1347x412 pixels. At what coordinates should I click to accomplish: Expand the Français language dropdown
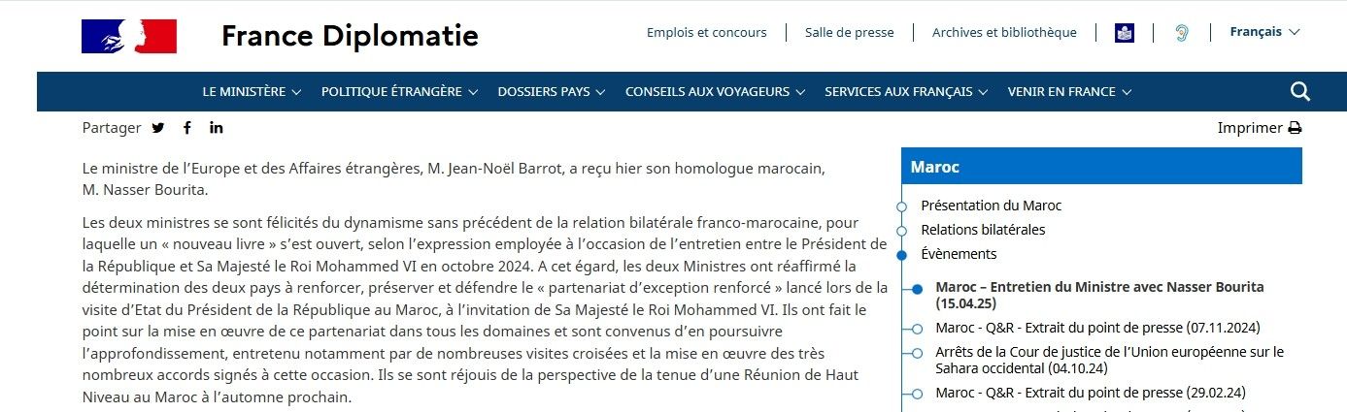[1264, 32]
